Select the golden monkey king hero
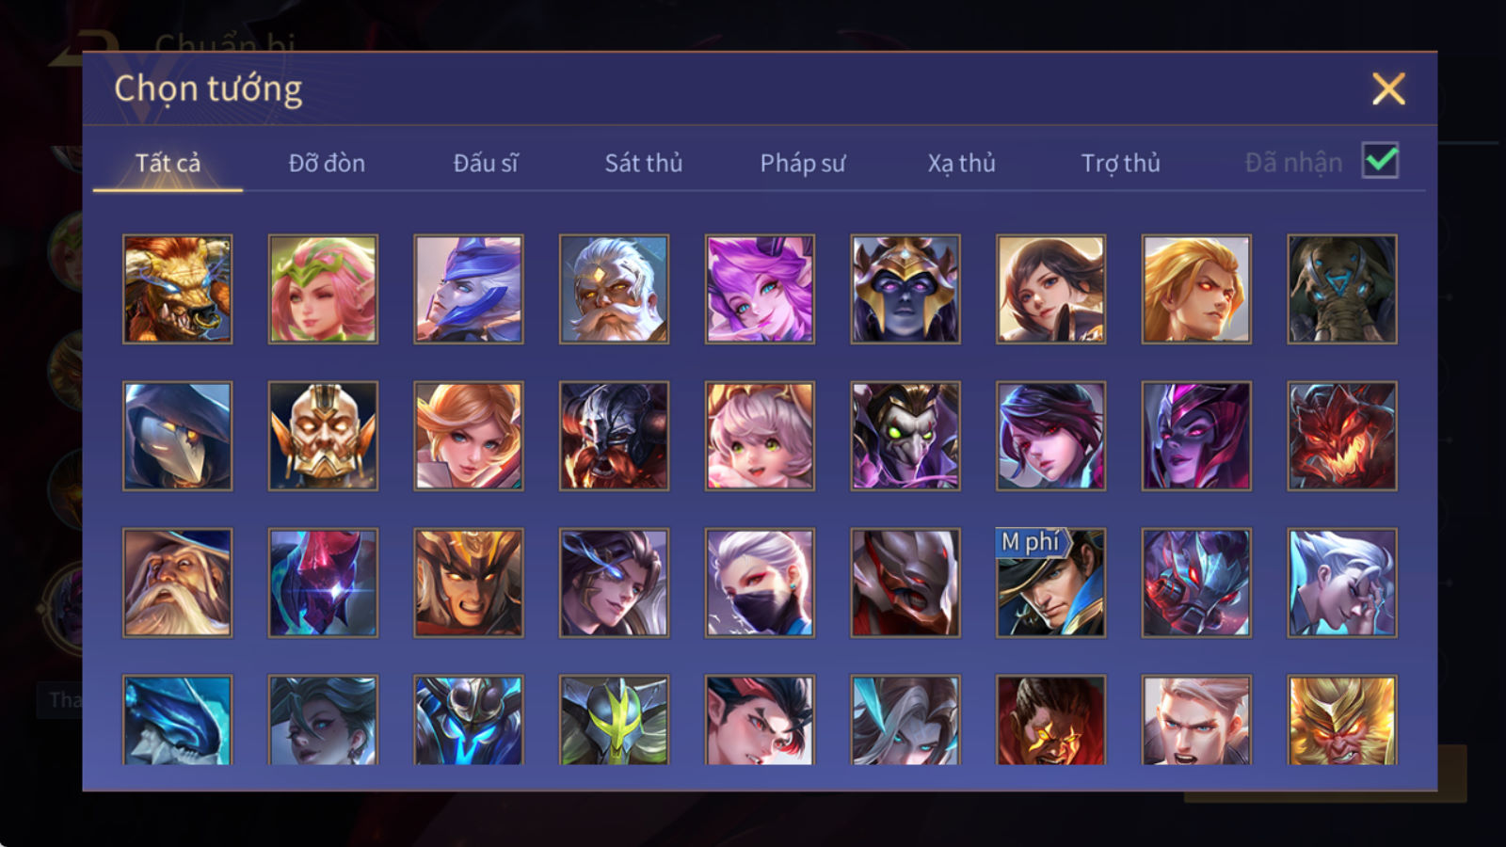 [1341, 720]
